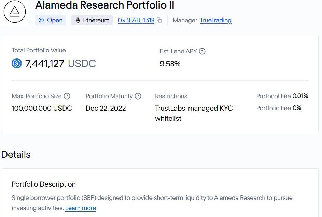Click the Dec 22, 2022 maturity date

coord(106,108)
